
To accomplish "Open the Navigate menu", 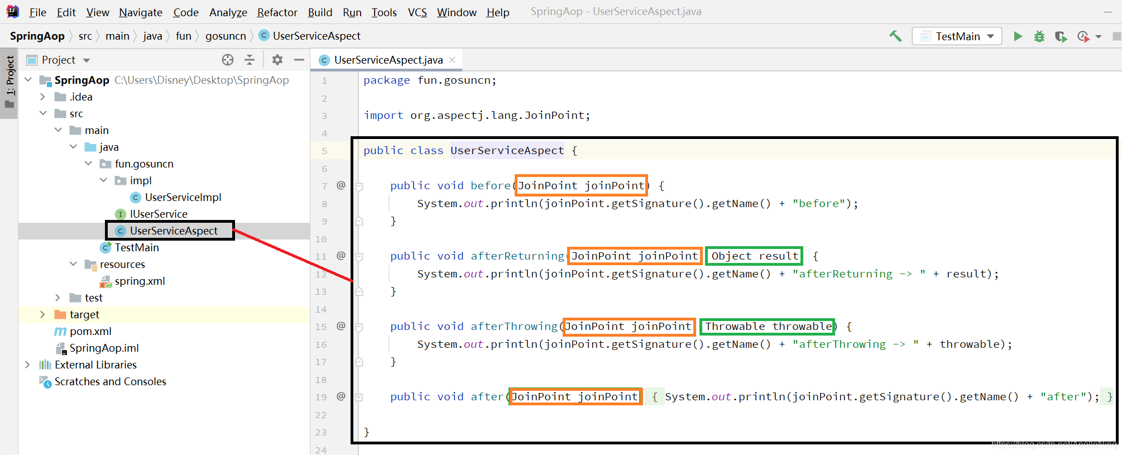I will pos(141,12).
